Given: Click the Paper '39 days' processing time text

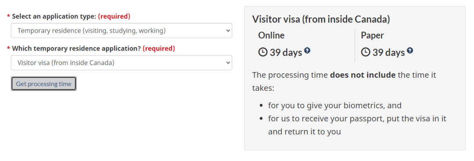Looking at the screenshot, I should 388,52.
